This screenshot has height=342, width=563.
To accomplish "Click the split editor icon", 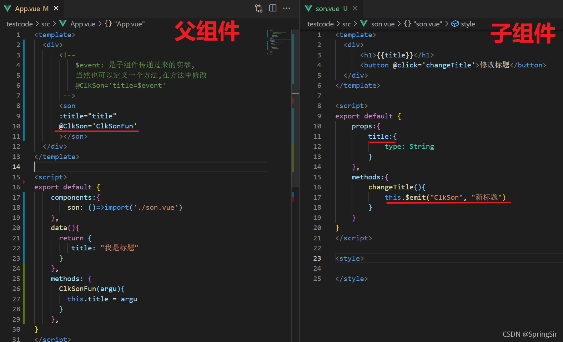I will point(273,8).
